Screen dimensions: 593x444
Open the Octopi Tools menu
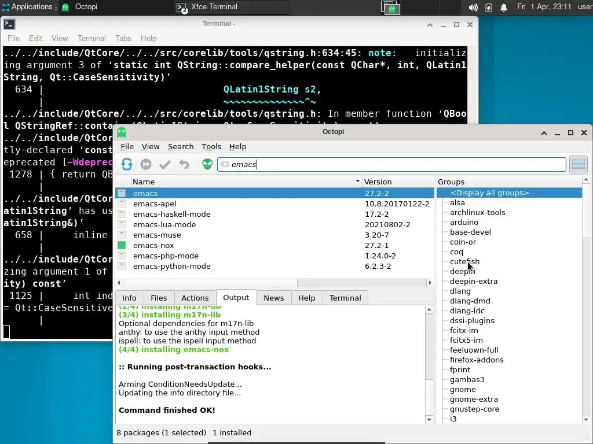211,146
